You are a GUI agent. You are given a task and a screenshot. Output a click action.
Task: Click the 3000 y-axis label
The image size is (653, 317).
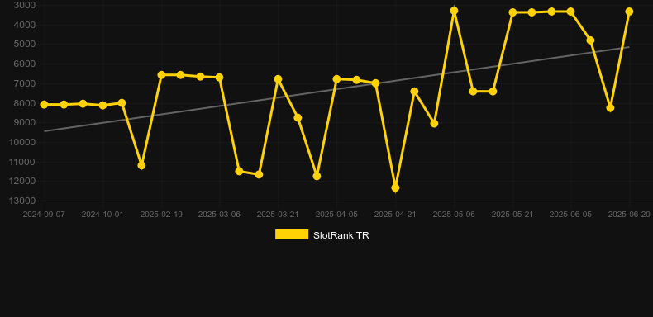(25, 5)
